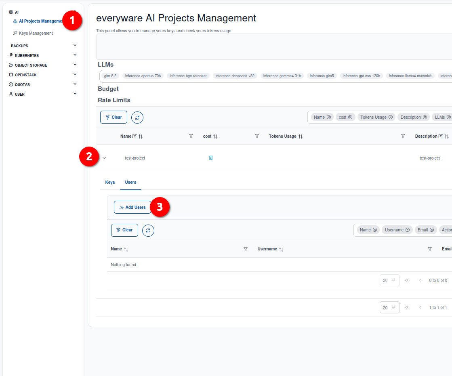Viewport: 452px width, 376px height.
Task: Remove the Description column chip
Action: [x=425, y=117]
